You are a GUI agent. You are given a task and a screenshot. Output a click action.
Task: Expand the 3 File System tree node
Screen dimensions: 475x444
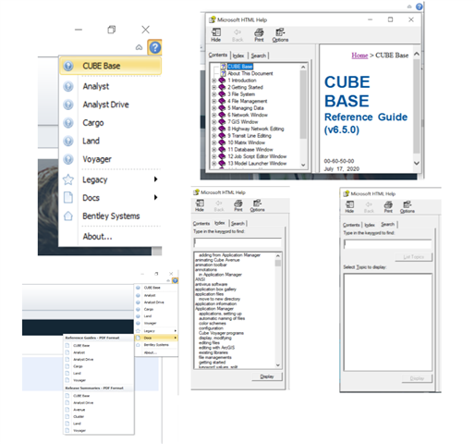coord(214,94)
